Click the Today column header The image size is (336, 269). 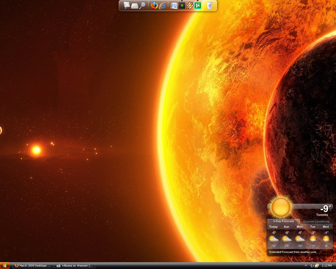pyautogui.click(x=274, y=227)
